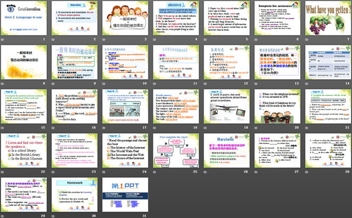Select slide 27 thumbnail
This screenshot has height=218, width=352.
coord(277,150)
